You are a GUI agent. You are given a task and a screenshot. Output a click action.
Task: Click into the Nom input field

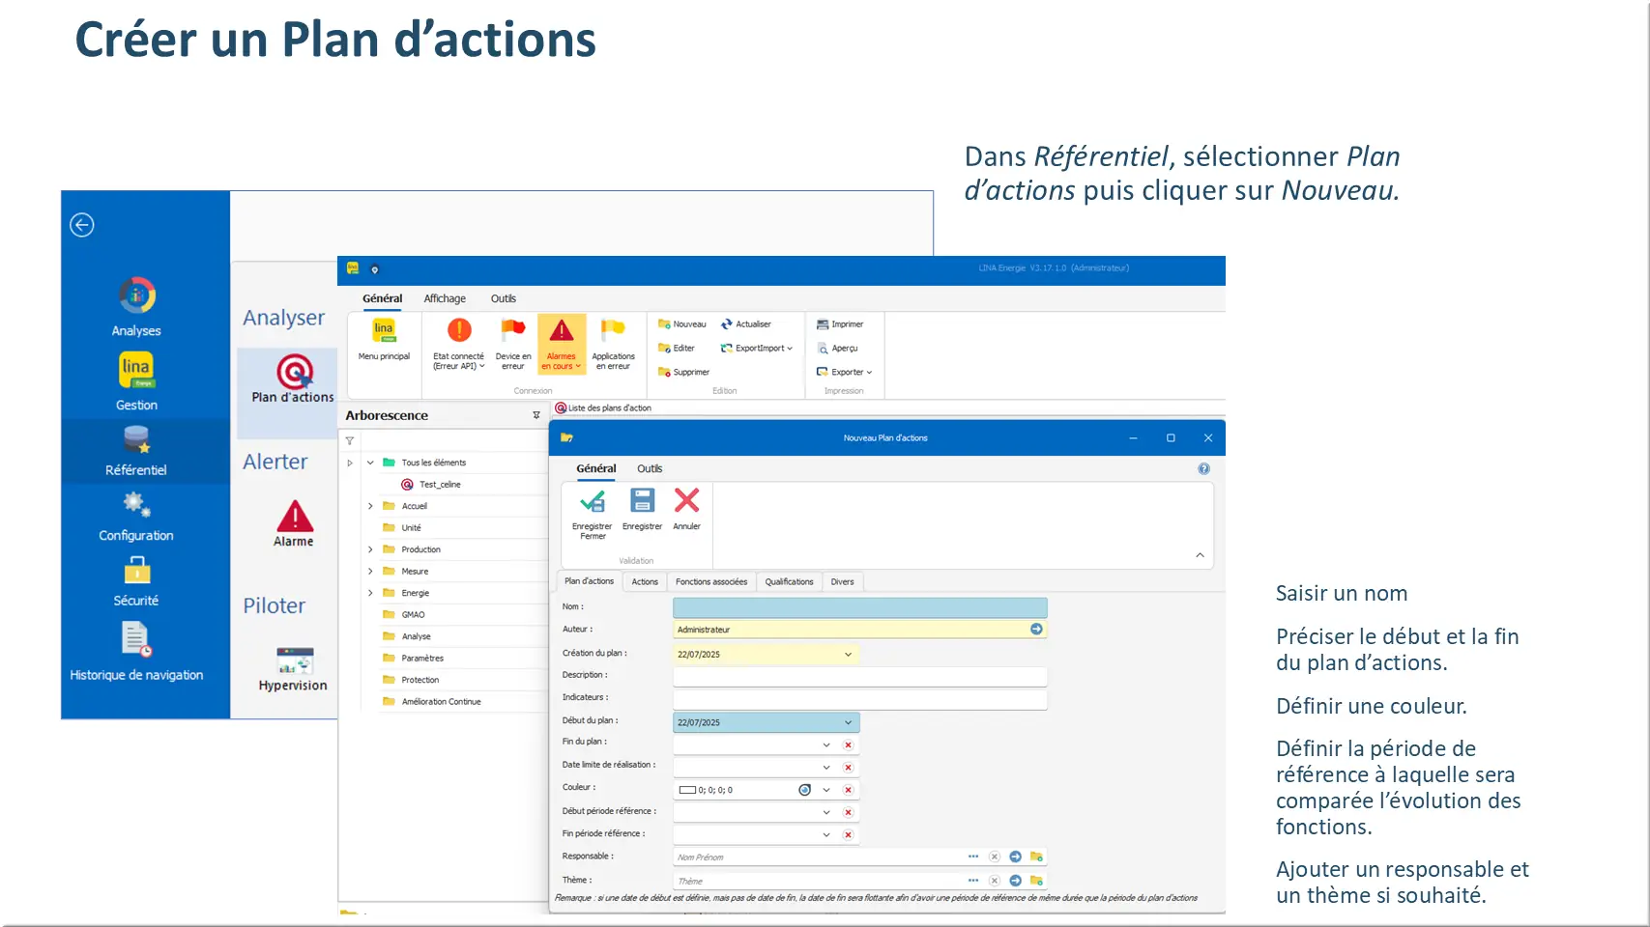(x=859, y=607)
